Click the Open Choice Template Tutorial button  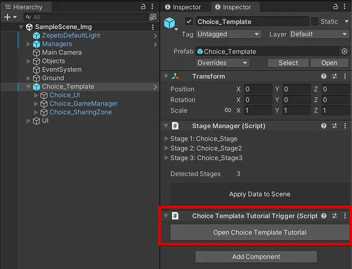(260, 232)
